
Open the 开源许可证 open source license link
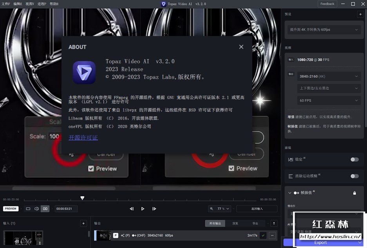pos(83,138)
